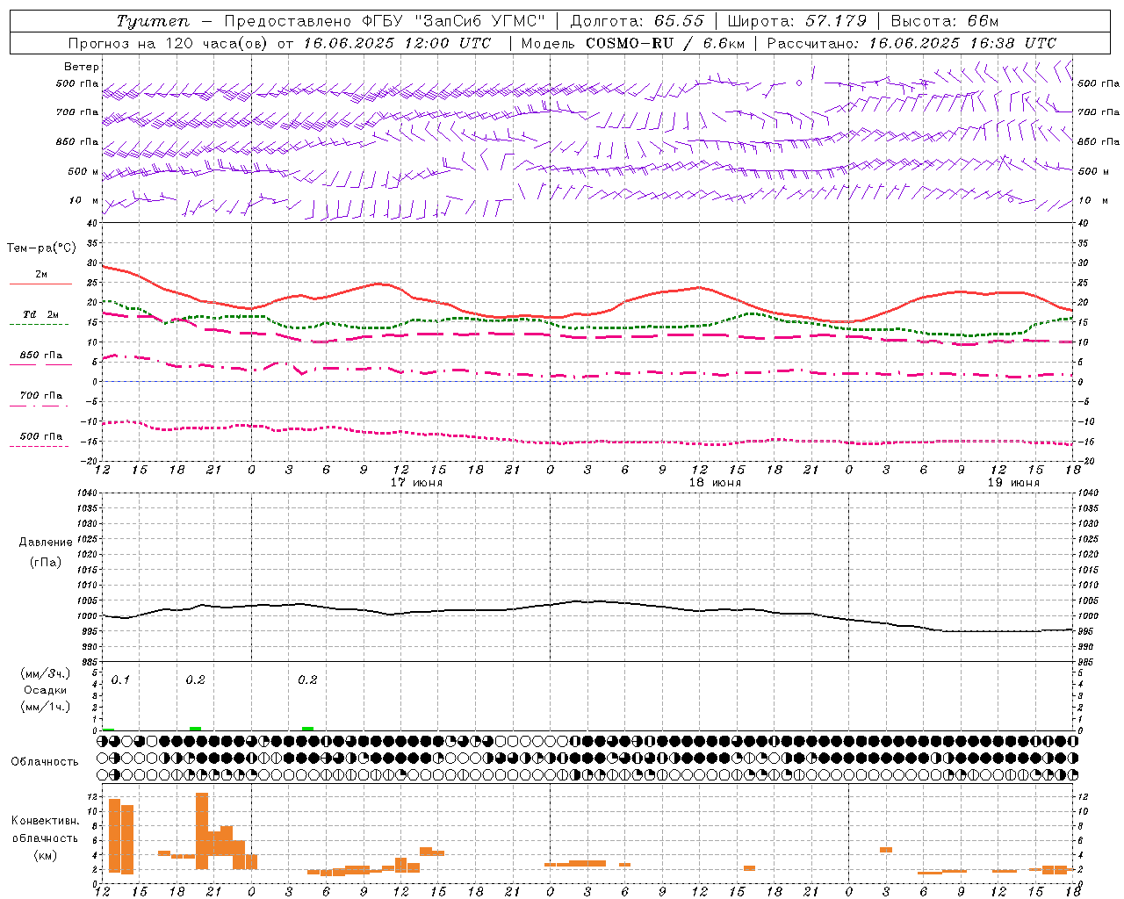1124x899 pixels.
Task: Click the "(мм/3ч.)" precipitation unit label
Action: [x=46, y=673]
